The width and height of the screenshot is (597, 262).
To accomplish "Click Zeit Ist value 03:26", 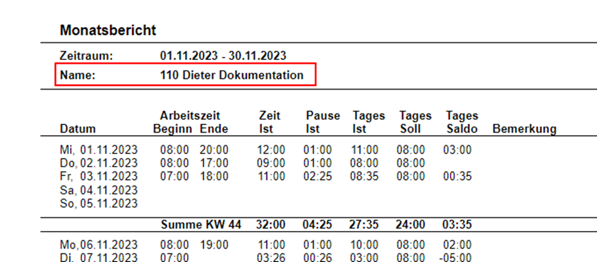I will tap(271, 258).
